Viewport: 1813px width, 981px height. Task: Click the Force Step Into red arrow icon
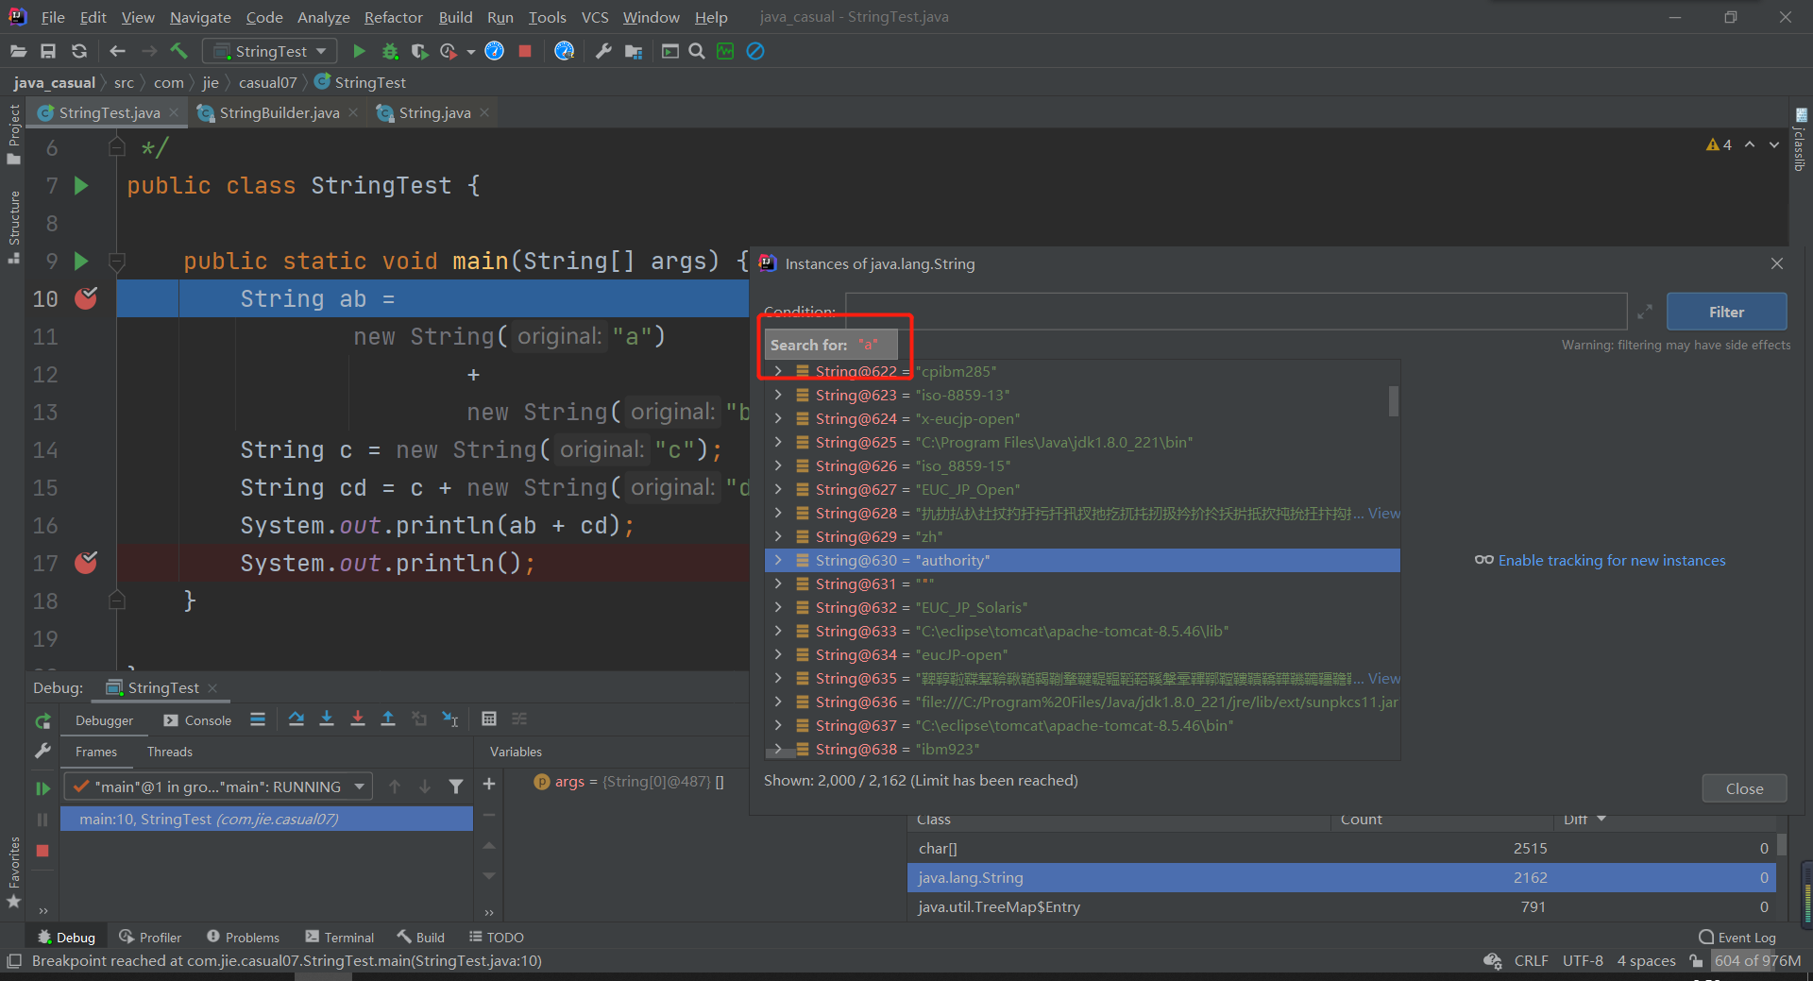[357, 719]
